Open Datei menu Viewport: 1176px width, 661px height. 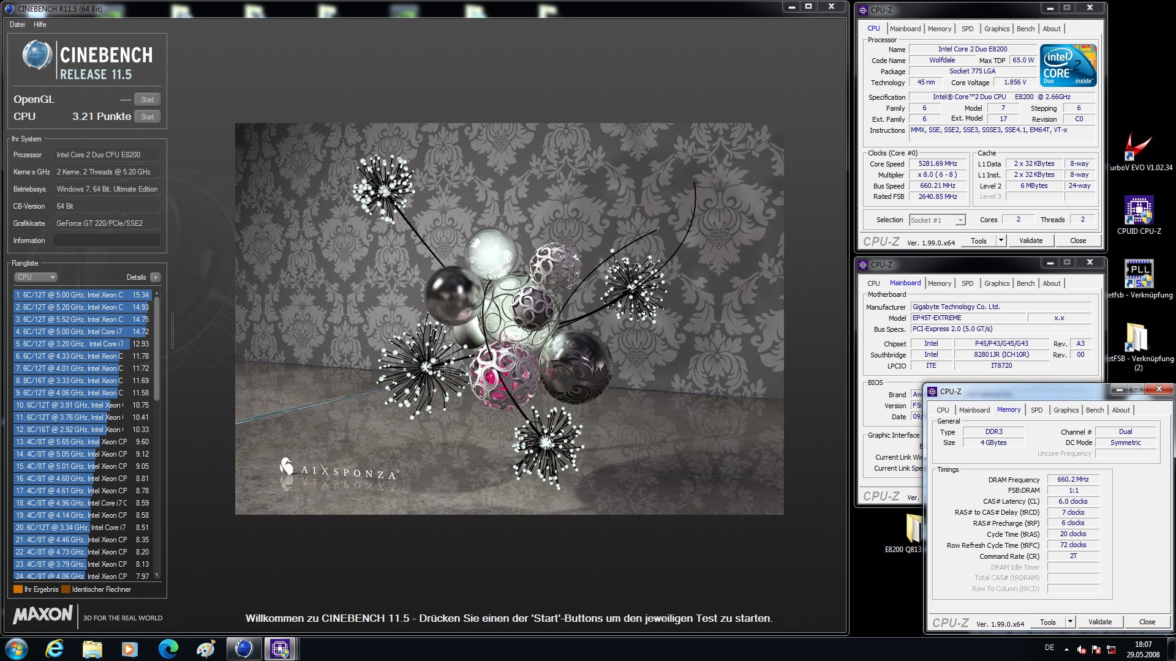pos(17,24)
